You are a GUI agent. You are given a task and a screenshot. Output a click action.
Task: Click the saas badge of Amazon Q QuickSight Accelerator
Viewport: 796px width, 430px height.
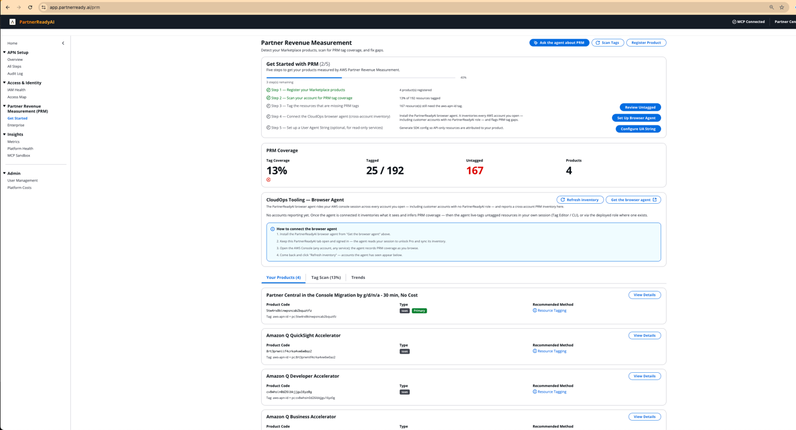tap(405, 352)
